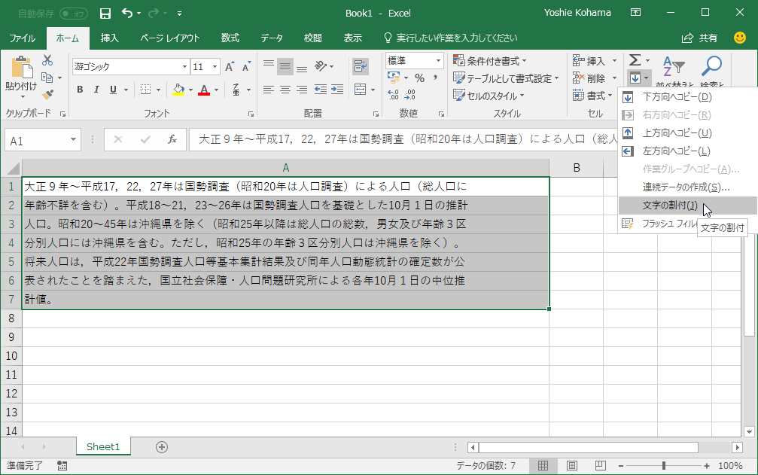758x475 pixels.
Task: Open the 表示 tab
Action: point(353,38)
